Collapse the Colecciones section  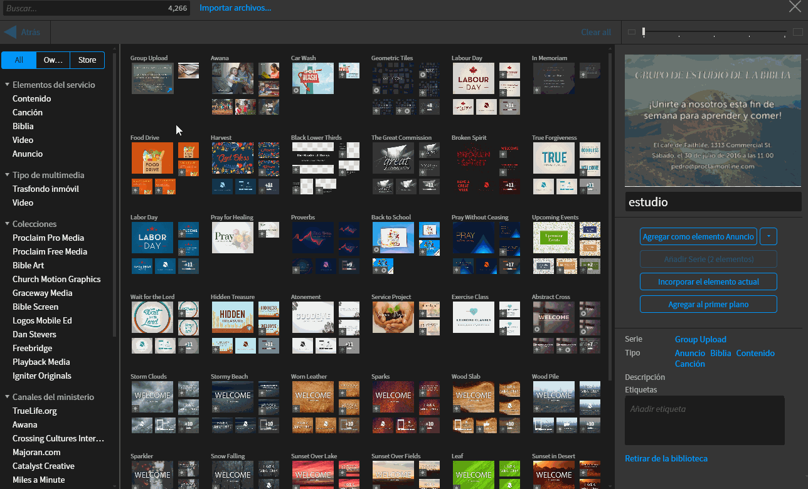pyautogui.click(x=8, y=224)
